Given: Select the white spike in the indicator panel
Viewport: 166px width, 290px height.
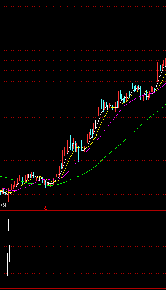Looking at the screenshot, I should [9, 253].
